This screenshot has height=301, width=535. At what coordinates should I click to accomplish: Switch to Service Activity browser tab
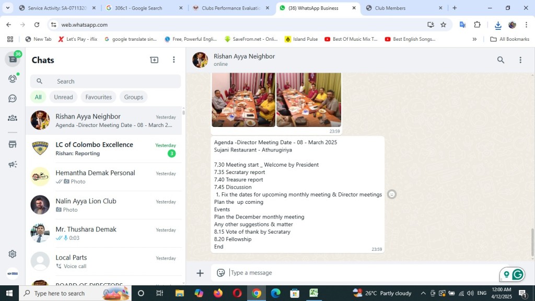pos(57,8)
